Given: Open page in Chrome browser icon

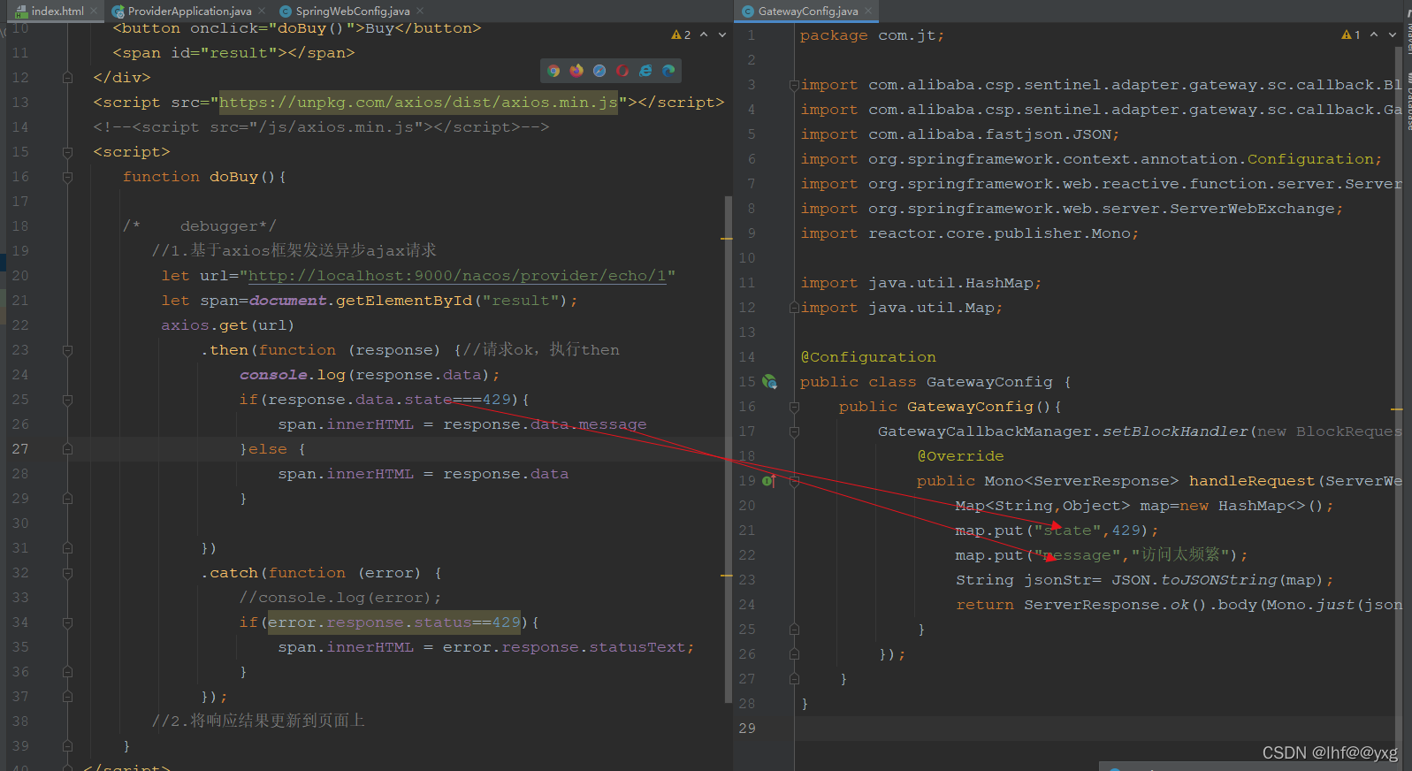Looking at the screenshot, I should [x=553, y=71].
